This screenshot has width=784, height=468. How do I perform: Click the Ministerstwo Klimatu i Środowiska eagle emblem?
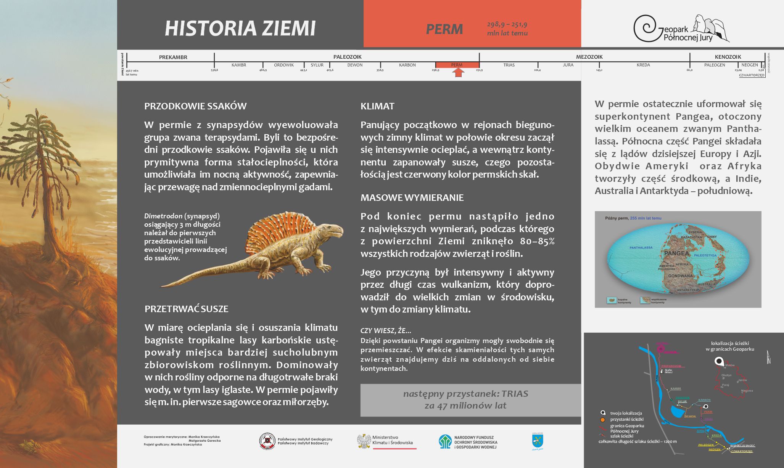tap(364, 441)
